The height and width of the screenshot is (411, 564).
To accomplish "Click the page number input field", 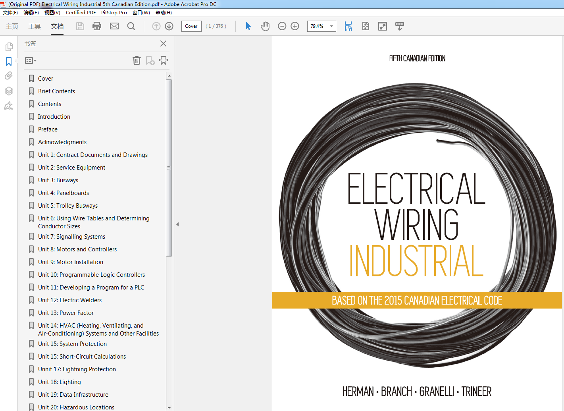I will pos(191,26).
